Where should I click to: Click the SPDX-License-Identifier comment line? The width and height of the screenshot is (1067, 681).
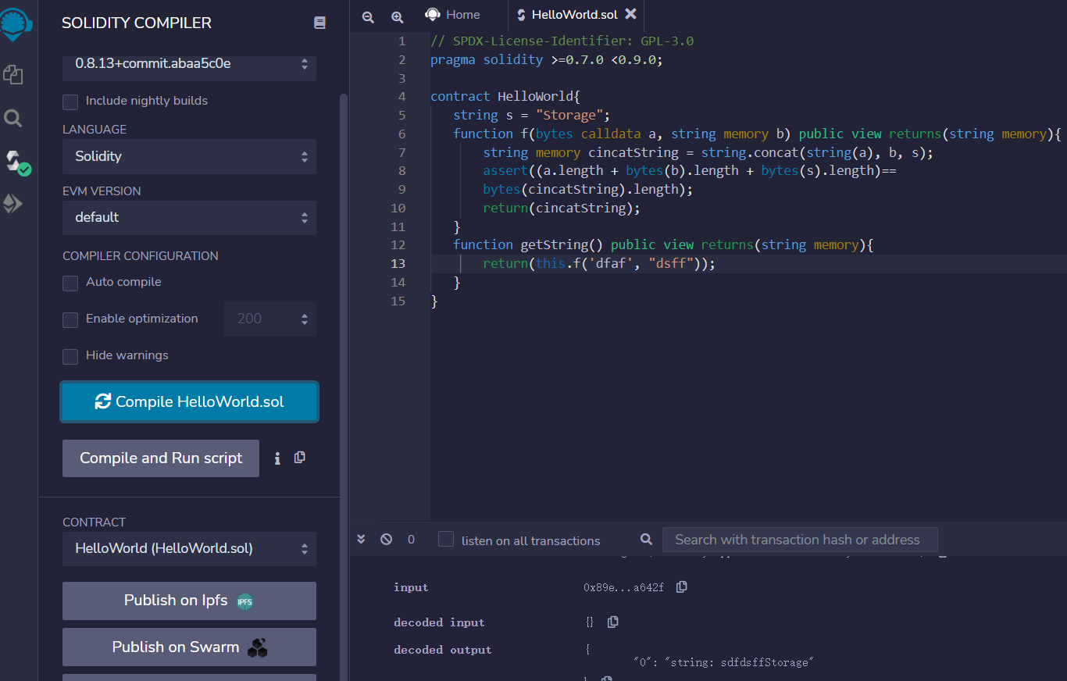coord(562,41)
